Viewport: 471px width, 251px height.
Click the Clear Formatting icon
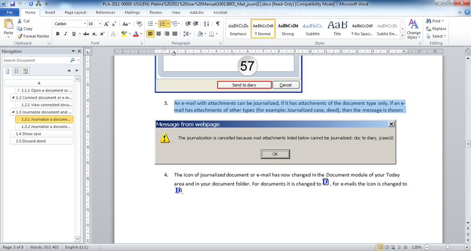click(x=139, y=24)
